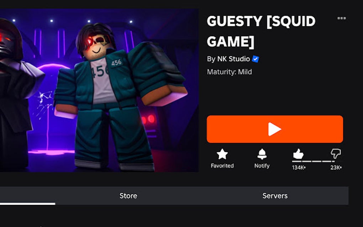This screenshot has width=363, height=227.
Task: Click the blue verified badge beside NK Studio
Action: (256, 59)
